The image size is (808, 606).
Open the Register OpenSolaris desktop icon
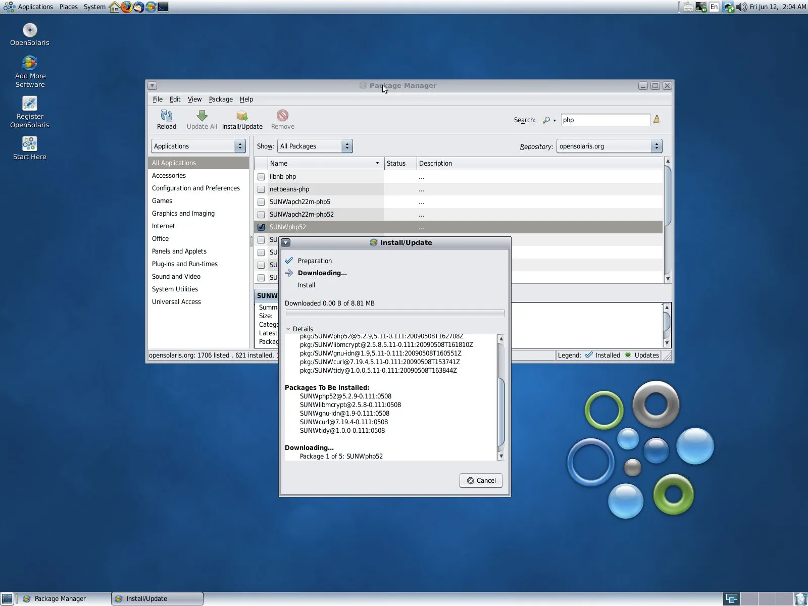point(30,104)
